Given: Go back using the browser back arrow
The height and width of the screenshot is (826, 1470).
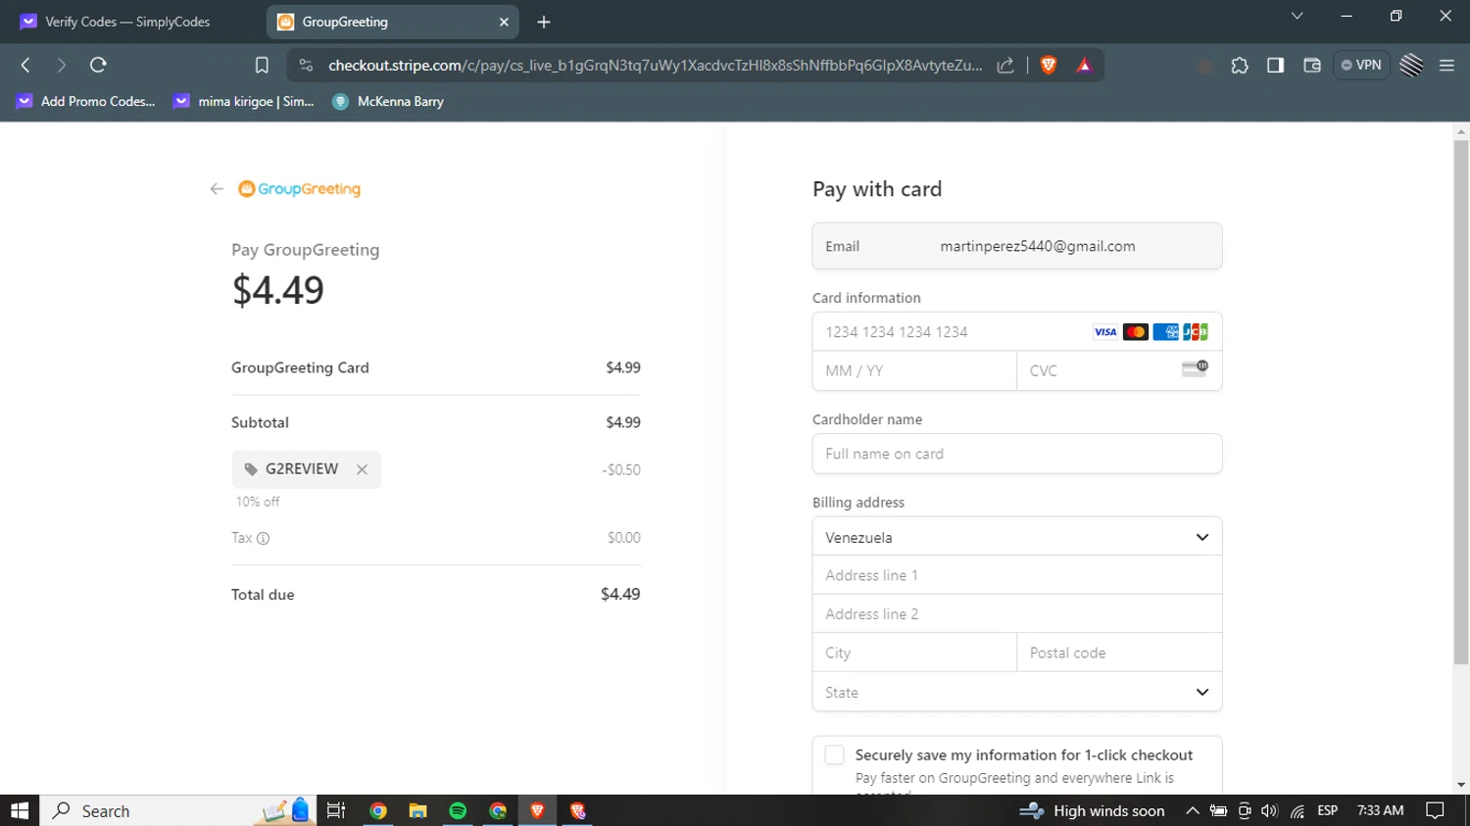Looking at the screenshot, I should click(26, 65).
